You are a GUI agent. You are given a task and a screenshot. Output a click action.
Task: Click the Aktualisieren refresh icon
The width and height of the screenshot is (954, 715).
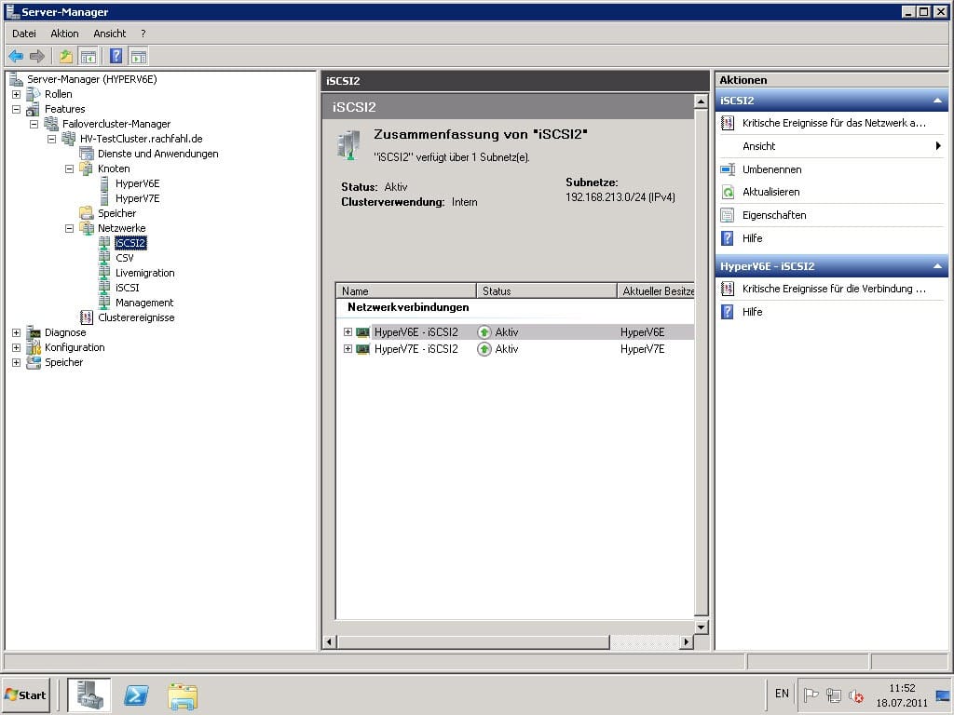click(x=728, y=192)
